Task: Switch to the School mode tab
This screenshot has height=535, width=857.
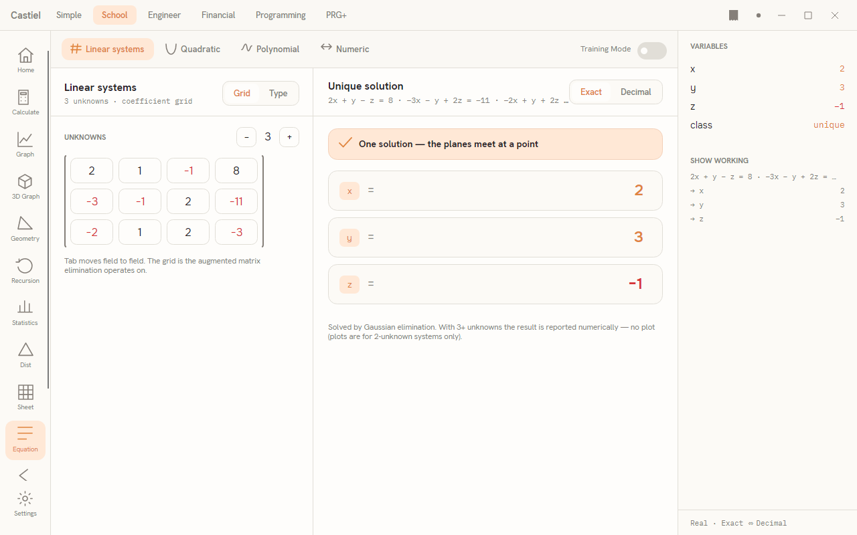Action: [114, 15]
